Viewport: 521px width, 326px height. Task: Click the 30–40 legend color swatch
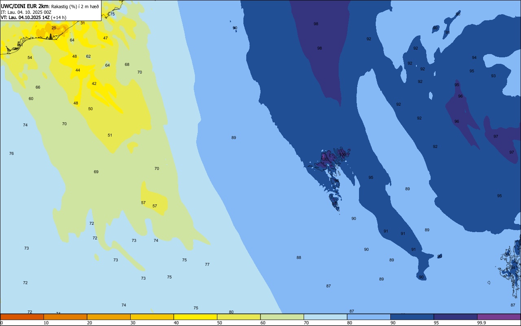click(x=152, y=317)
